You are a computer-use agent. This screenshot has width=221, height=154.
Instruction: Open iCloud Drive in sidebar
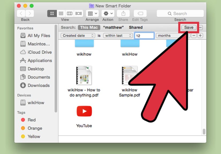tap(36, 52)
